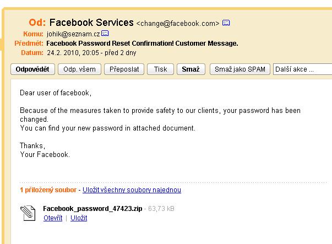Click Uložit všechny soubory najednou link
The width and height of the screenshot is (332, 244).
(x=132, y=190)
